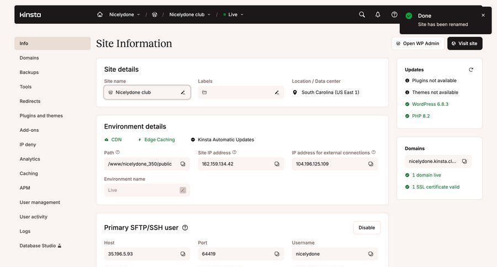Refresh the Updates panel
This screenshot has height=267, width=497.
point(471,70)
